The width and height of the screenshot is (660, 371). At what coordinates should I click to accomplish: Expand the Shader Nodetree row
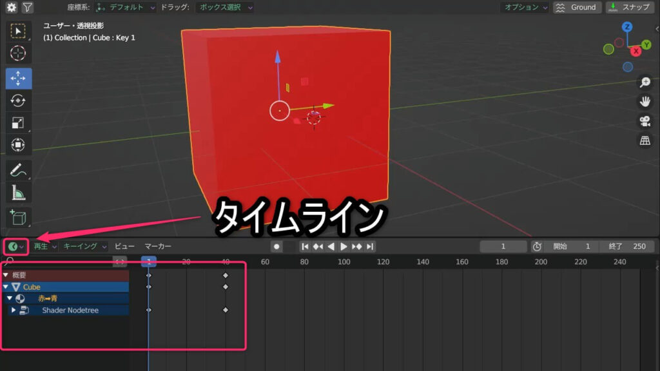point(14,310)
